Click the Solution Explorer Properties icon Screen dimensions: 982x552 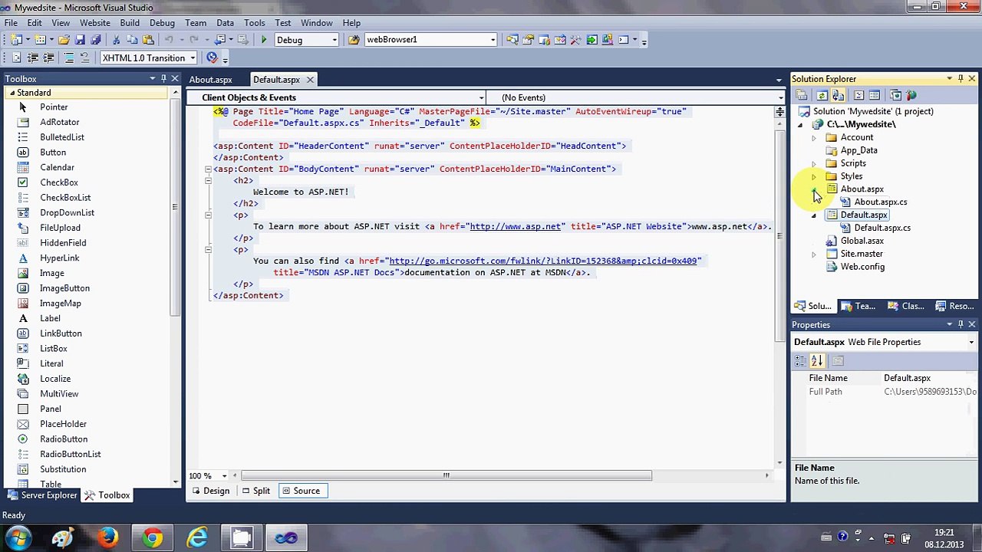802,96
